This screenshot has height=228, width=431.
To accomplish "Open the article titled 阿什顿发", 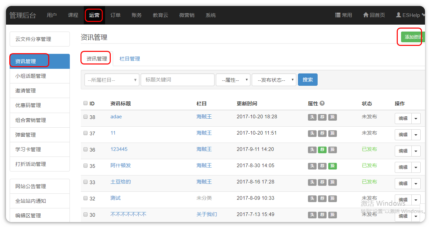I will (121, 165).
